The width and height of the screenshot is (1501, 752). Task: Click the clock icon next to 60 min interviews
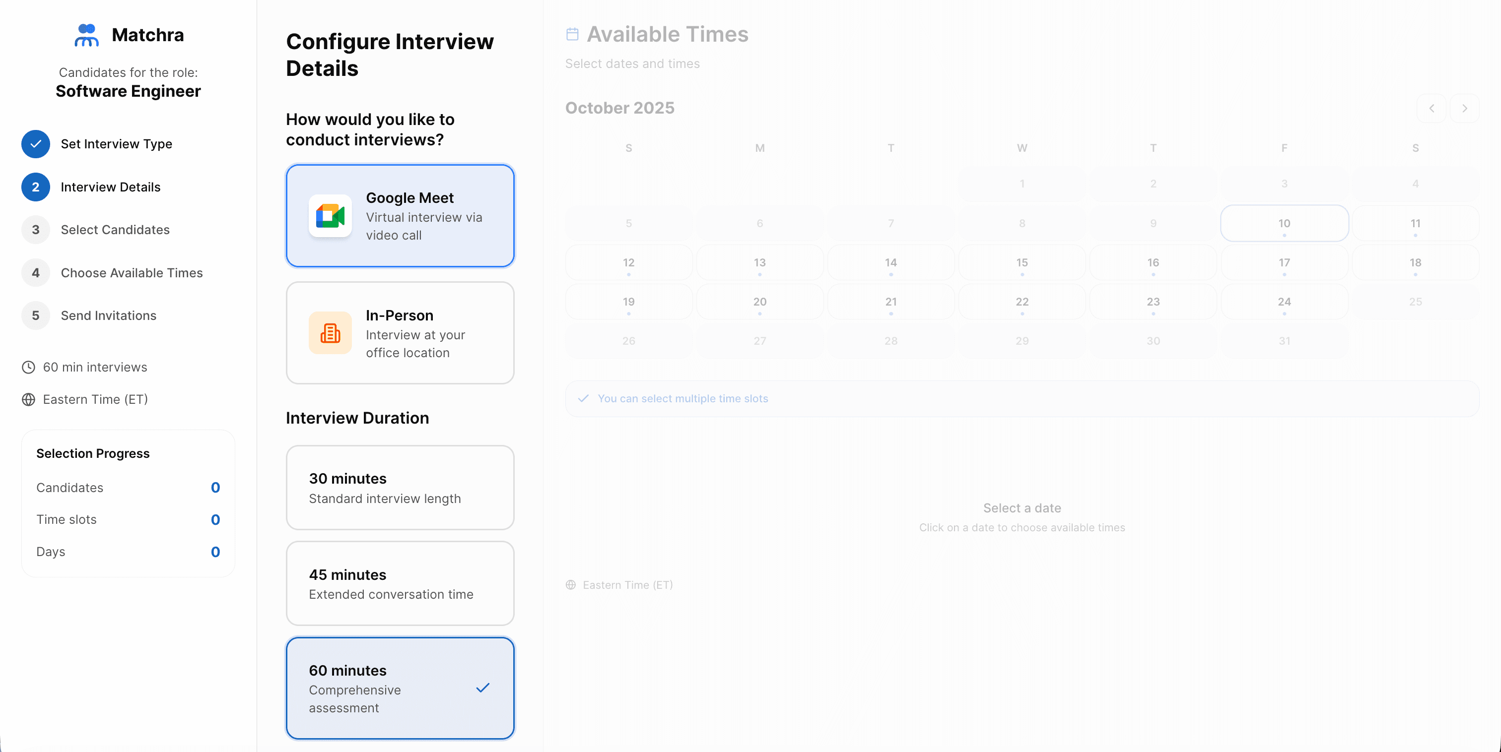coord(29,367)
